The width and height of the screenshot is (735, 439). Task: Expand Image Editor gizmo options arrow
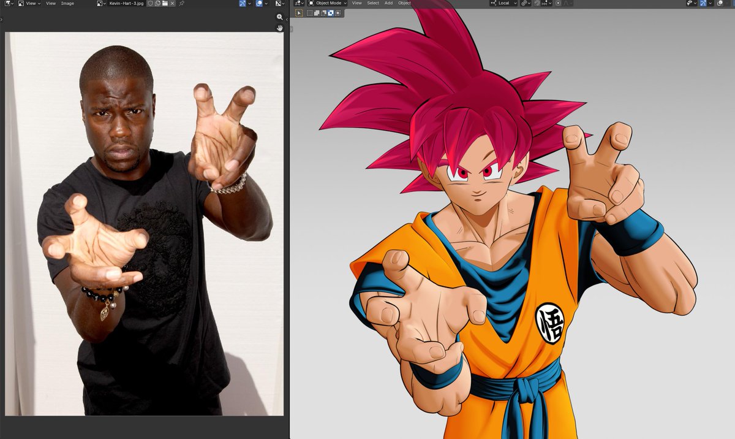click(249, 3)
